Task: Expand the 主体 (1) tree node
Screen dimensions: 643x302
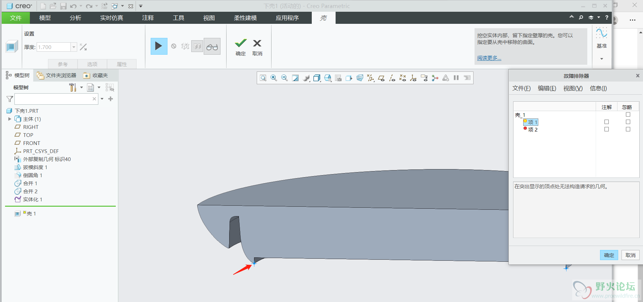Action: (10, 119)
